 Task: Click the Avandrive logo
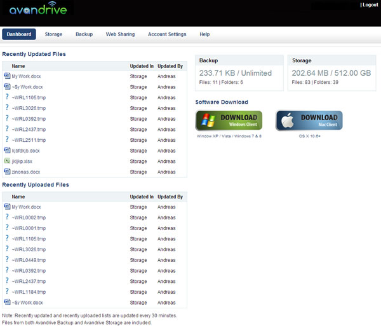pyautogui.click(x=38, y=8)
